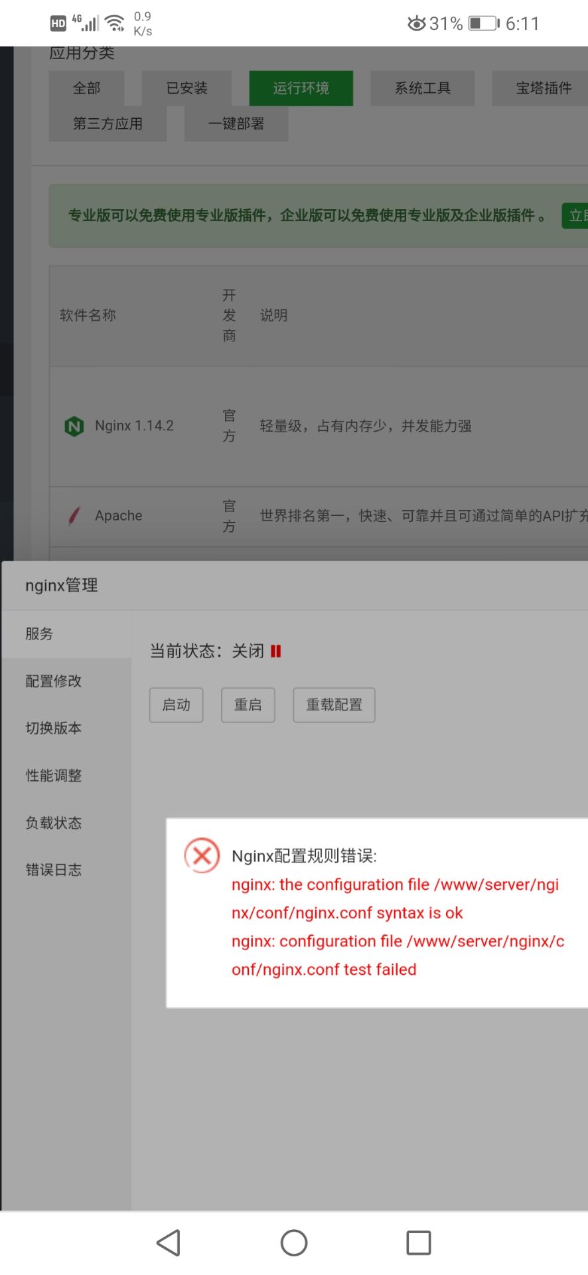Open the 错误日志 section
Screen dimensions: 588x1275
coord(66,870)
